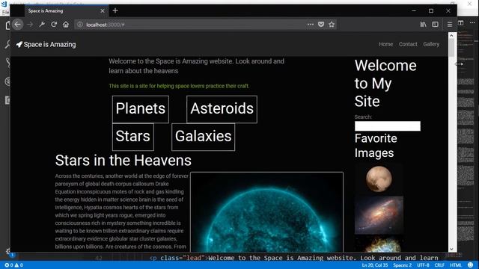Screen dimensions: 479x269
Task: Click the Favorite Images heading
Action: coord(376,146)
